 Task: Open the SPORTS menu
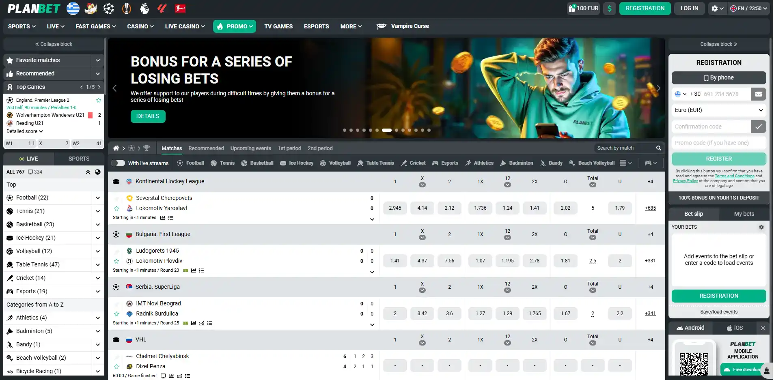(x=22, y=26)
